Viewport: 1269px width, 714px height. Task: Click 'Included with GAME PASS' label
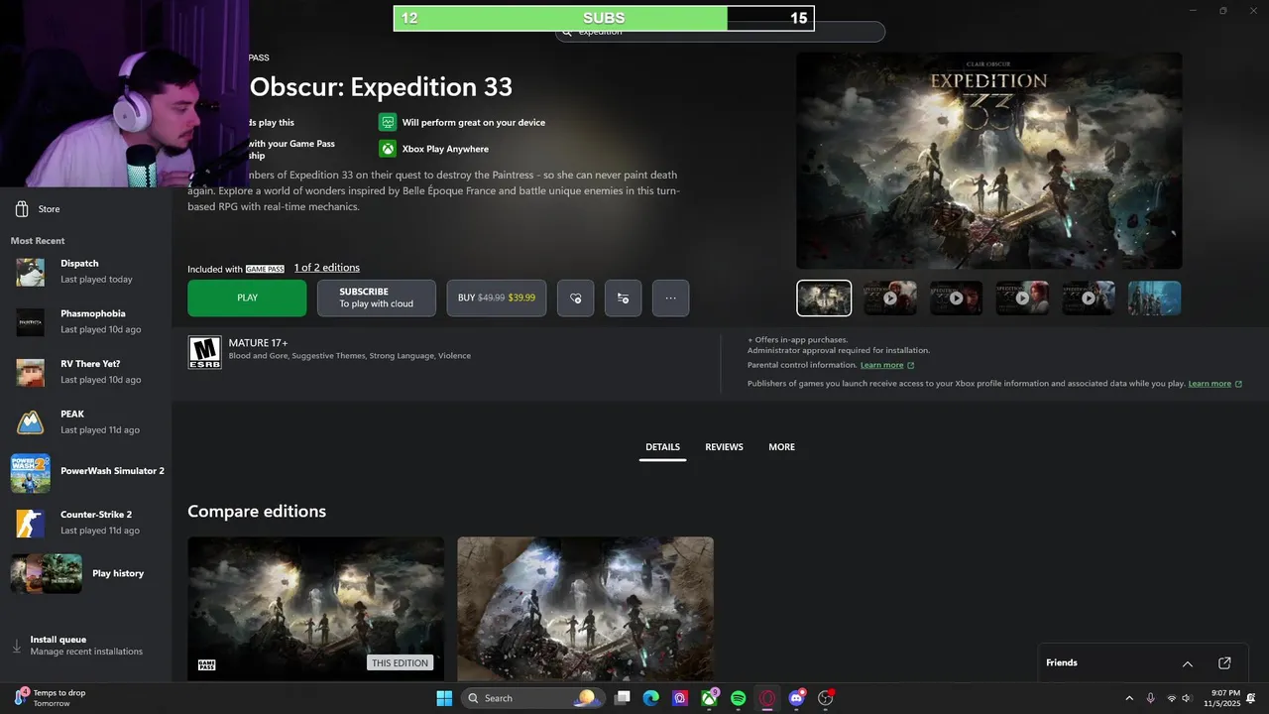[x=236, y=269]
